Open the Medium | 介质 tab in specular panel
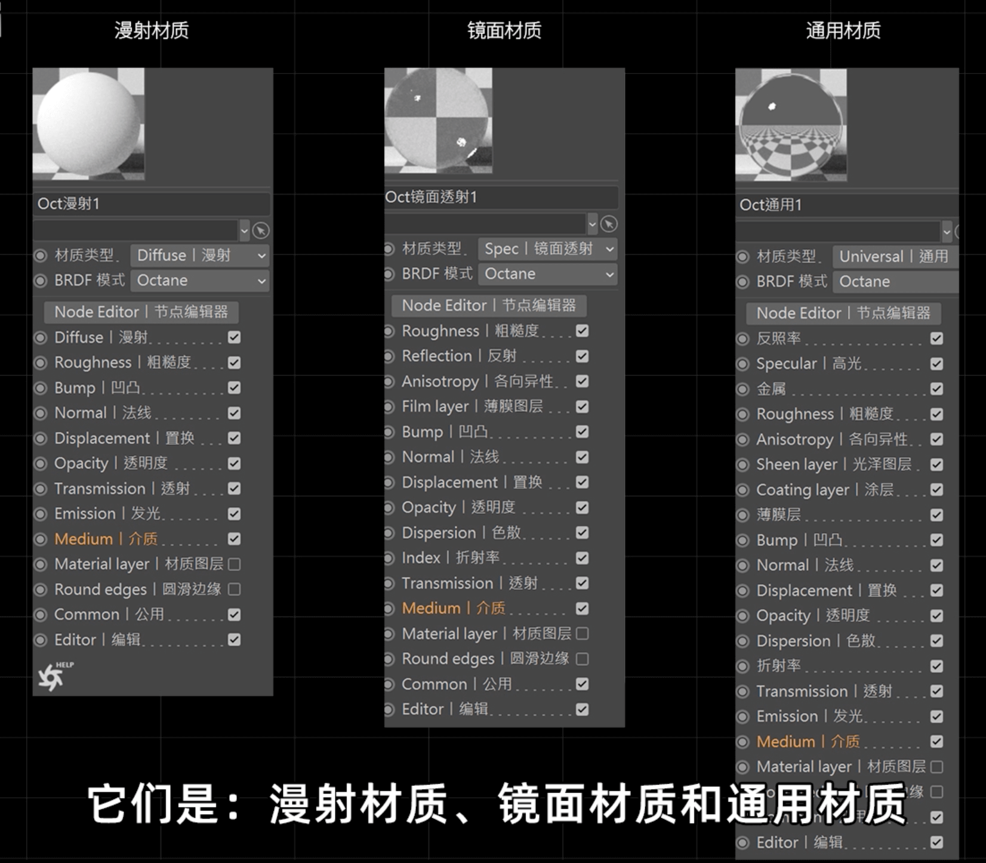This screenshot has height=863, width=986. (x=454, y=608)
